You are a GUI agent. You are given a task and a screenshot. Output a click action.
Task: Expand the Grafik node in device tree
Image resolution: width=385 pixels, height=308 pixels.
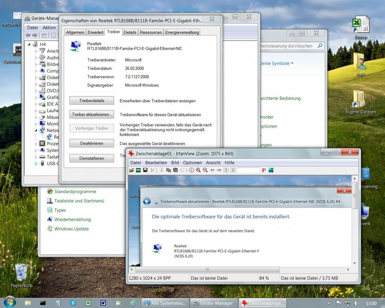coord(36,97)
